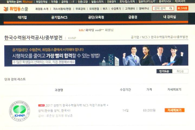
Task: Click 취업인적성 in top bar
Action: coord(42,2)
